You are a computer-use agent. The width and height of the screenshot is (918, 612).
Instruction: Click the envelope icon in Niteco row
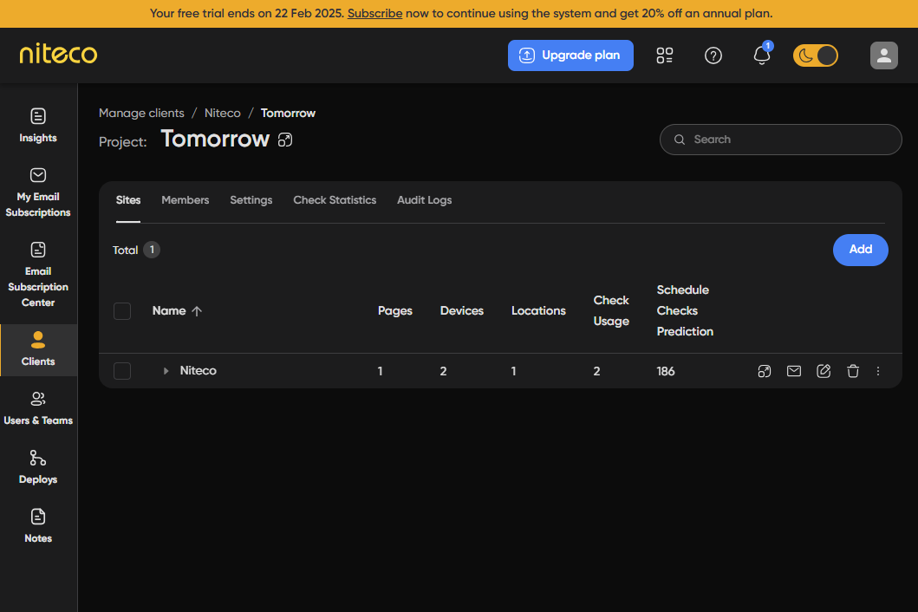coord(794,371)
